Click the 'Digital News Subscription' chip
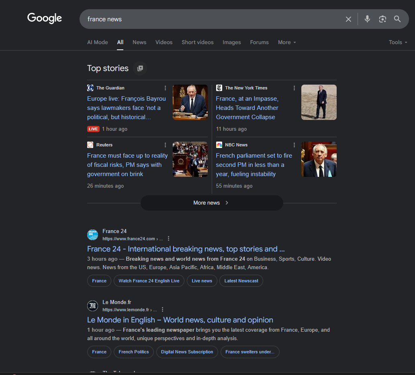 pos(187,352)
